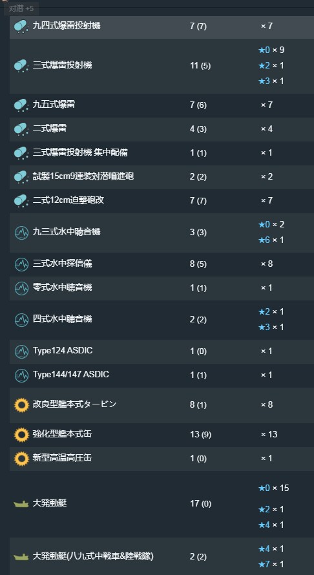
Task: Click Type144/147 ASDIC equipment name
Action: [71, 375]
